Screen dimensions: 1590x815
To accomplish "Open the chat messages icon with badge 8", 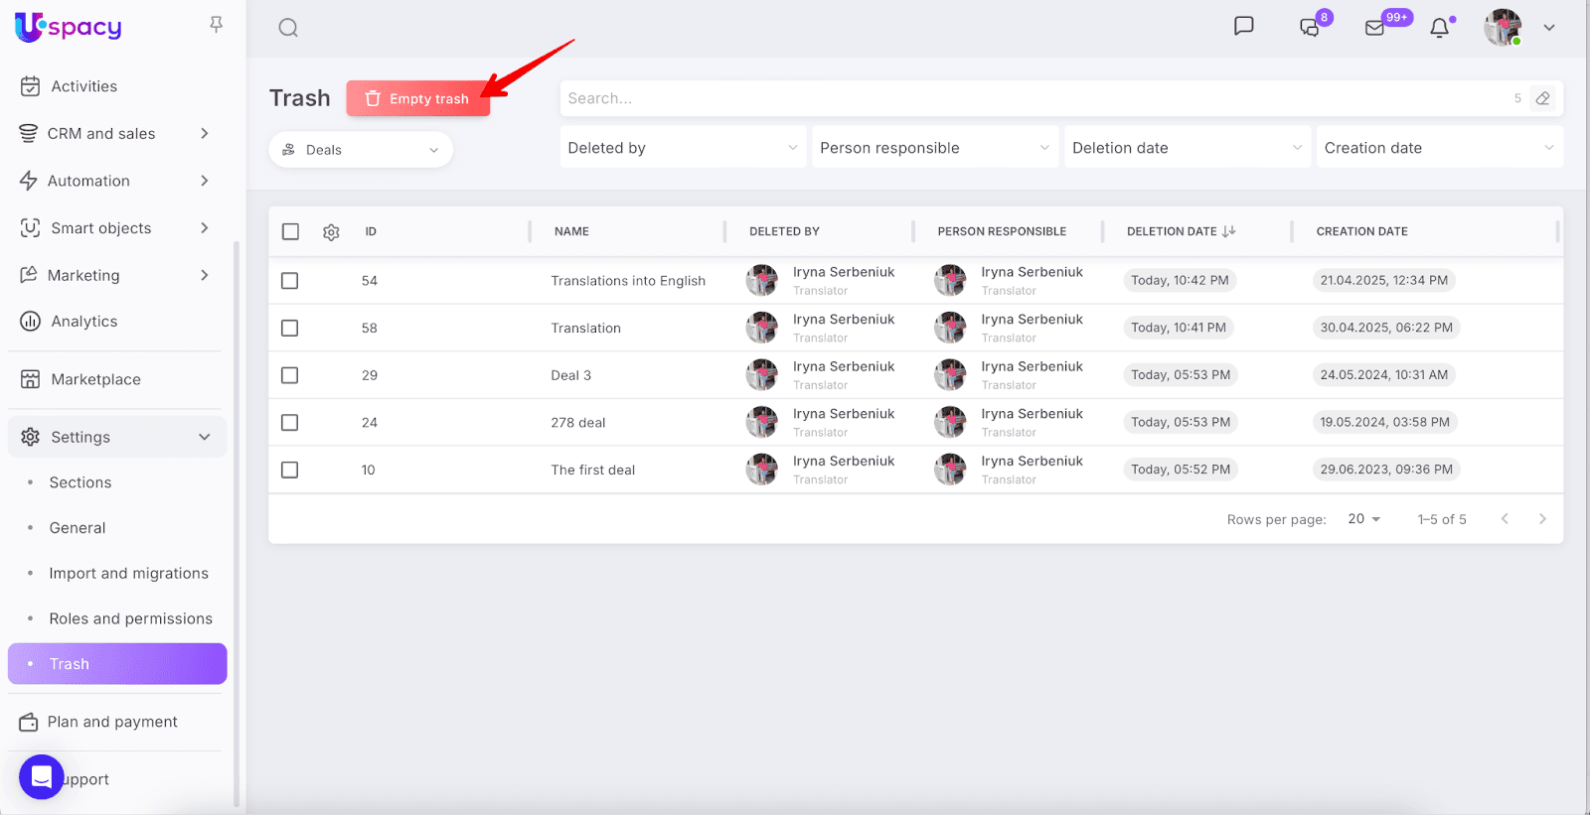I will 1310,28.
